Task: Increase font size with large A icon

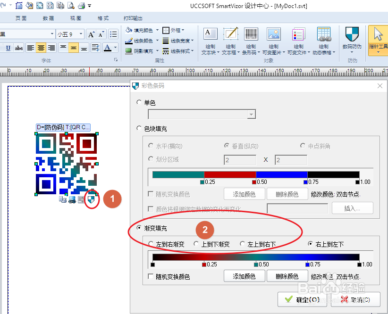Action: coord(91,34)
